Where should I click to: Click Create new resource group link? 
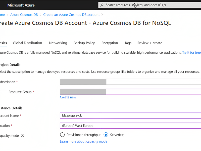(68, 97)
